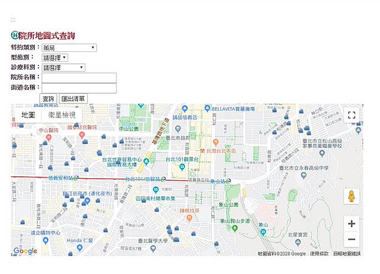Click the 象山 camera marker

pyautogui.click(x=263, y=233)
